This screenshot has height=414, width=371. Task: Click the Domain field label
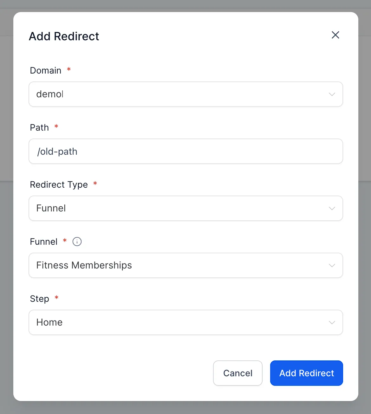click(x=46, y=70)
